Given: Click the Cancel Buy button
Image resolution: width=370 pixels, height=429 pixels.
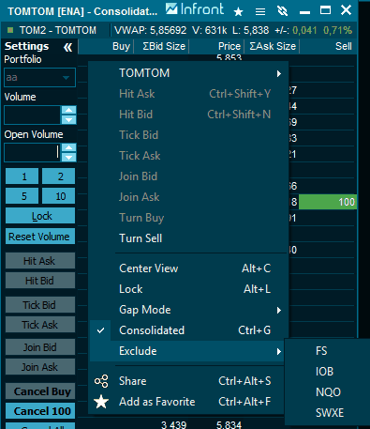Looking at the screenshot, I should coord(40,391).
